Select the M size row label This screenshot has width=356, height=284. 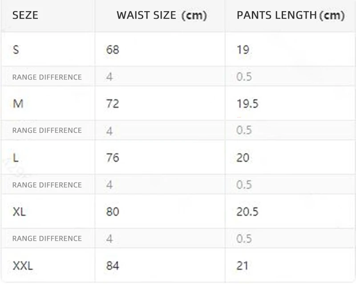18,104
